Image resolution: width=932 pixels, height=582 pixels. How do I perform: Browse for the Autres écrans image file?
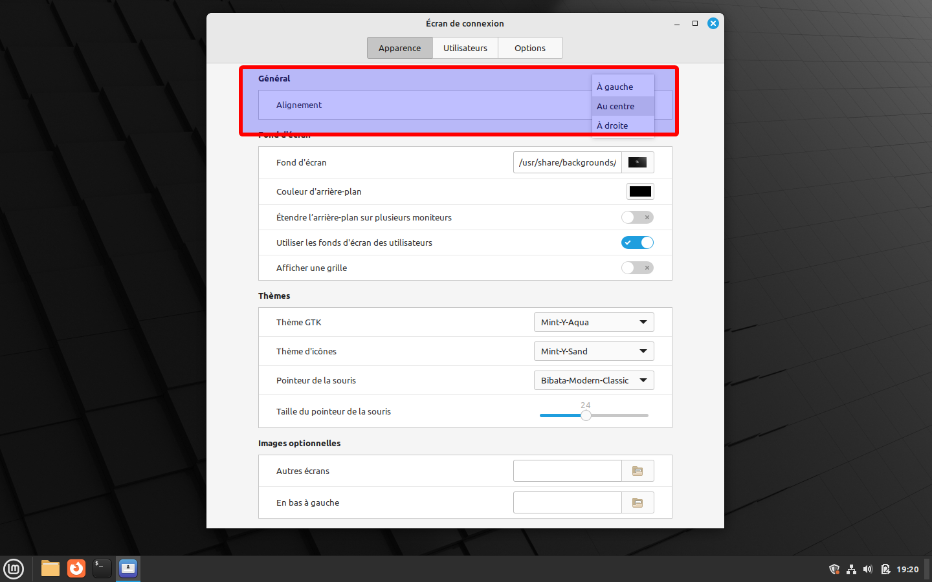[638, 471]
